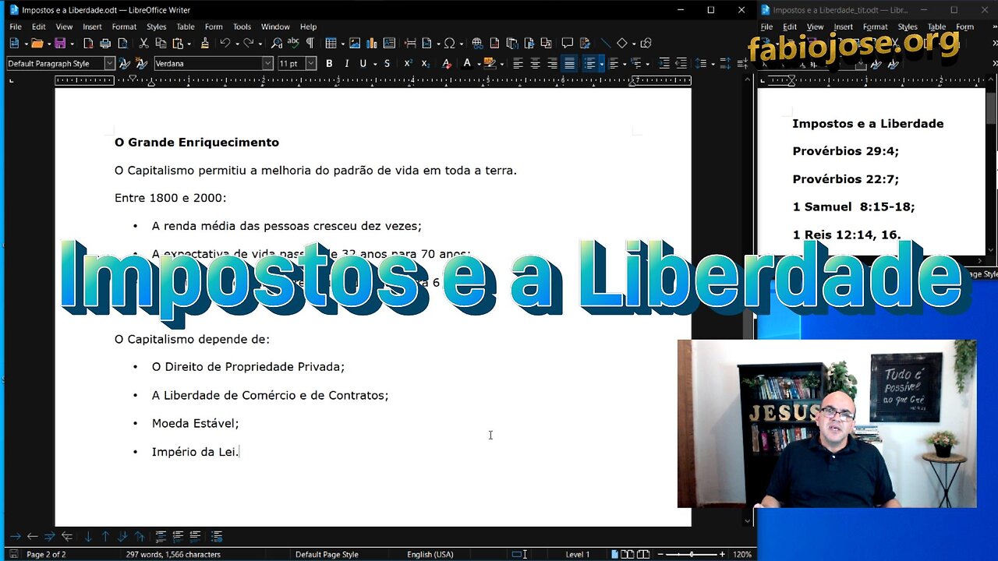Insert a table from the toolbar
Image resolution: width=998 pixels, height=561 pixels.
pyautogui.click(x=331, y=44)
